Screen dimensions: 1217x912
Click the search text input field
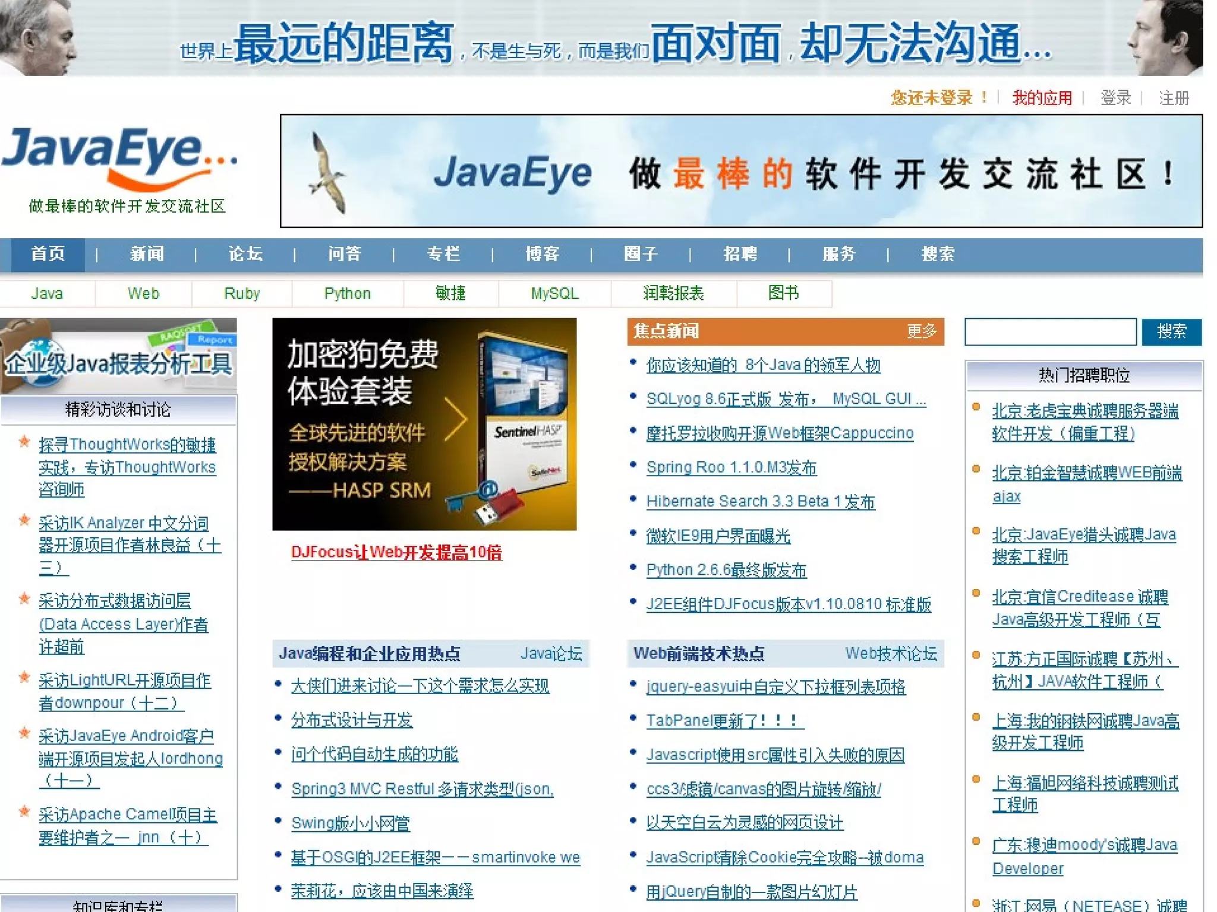pyautogui.click(x=1050, y=331)
